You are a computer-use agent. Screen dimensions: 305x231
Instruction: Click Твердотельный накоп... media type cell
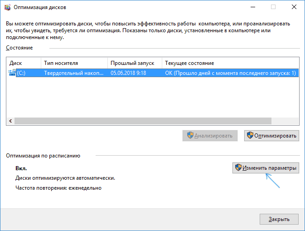coord(74,73)
